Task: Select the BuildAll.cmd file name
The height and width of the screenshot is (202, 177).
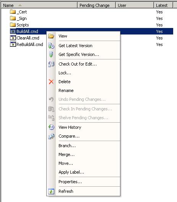Action: [x=27, y=31]
